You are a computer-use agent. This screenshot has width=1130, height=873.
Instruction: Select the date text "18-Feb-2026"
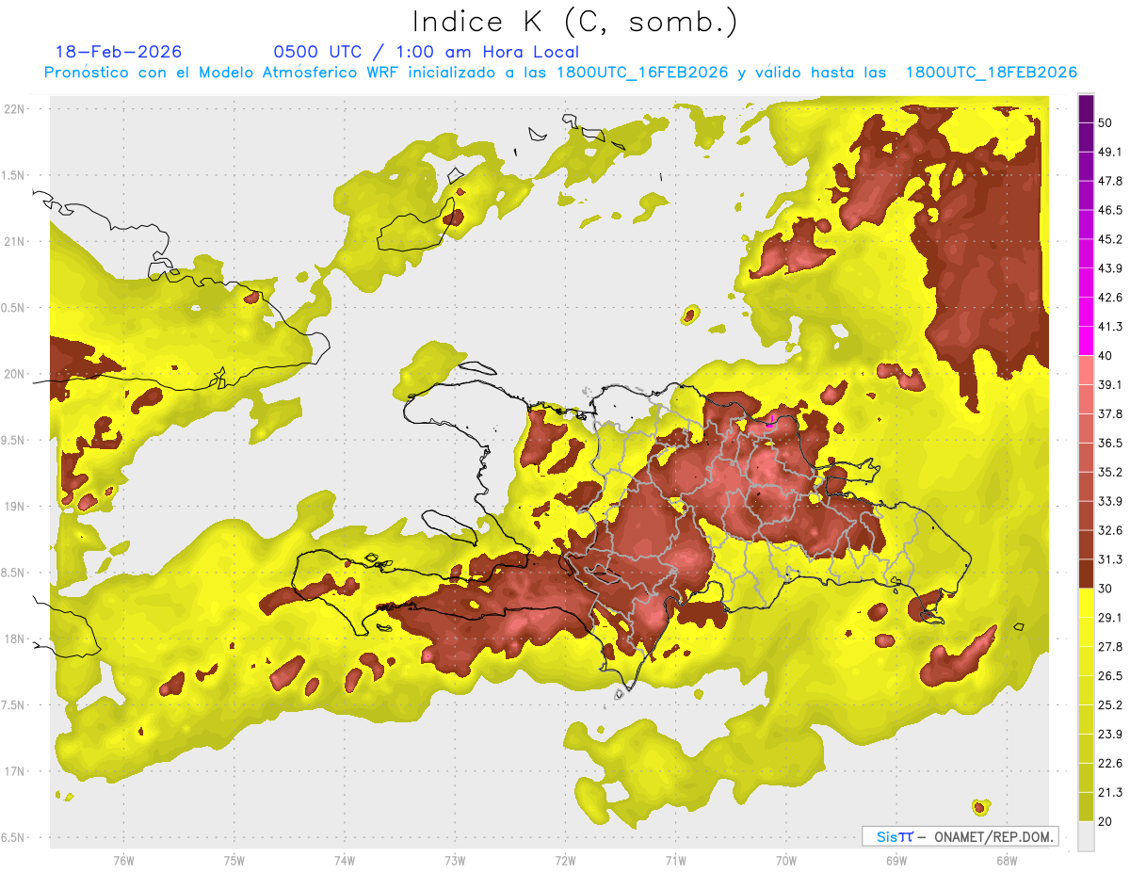point(119,52)
